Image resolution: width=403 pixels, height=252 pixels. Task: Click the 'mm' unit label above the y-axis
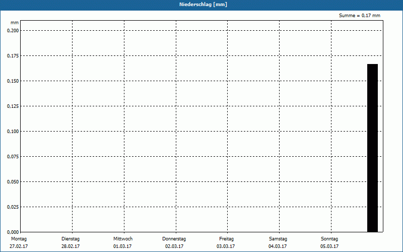pyautogui.click(x=15, y=23)
